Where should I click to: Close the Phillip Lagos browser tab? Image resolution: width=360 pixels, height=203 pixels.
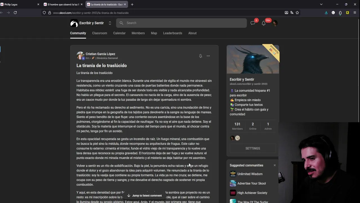pos(38,5)
